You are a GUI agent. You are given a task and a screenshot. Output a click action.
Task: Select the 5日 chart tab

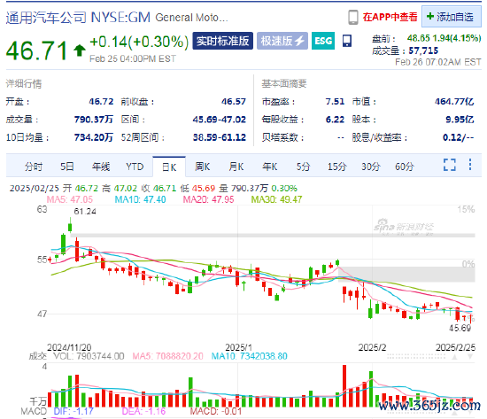pos(67,167)
